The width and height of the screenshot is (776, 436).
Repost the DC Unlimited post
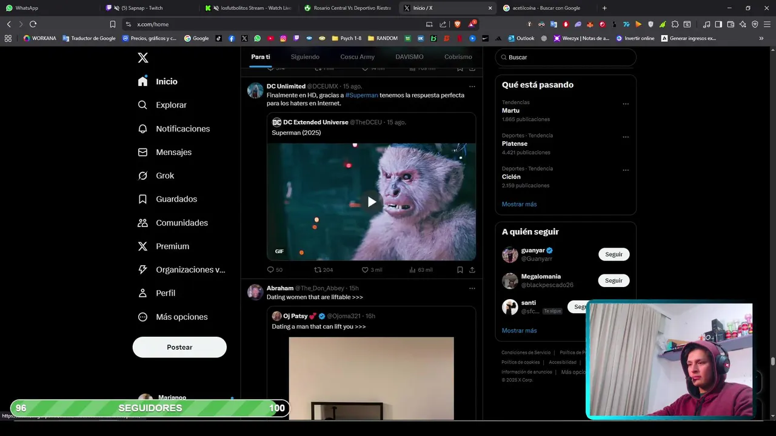pyautogui.click(x=323, y=269)
